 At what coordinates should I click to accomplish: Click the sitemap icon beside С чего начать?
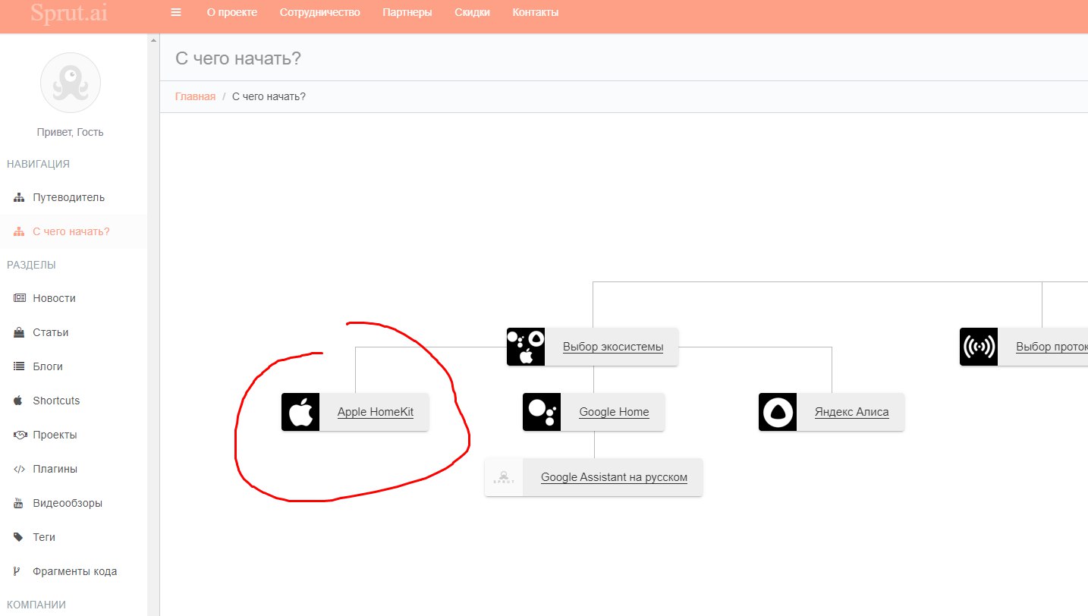[19, 231]
